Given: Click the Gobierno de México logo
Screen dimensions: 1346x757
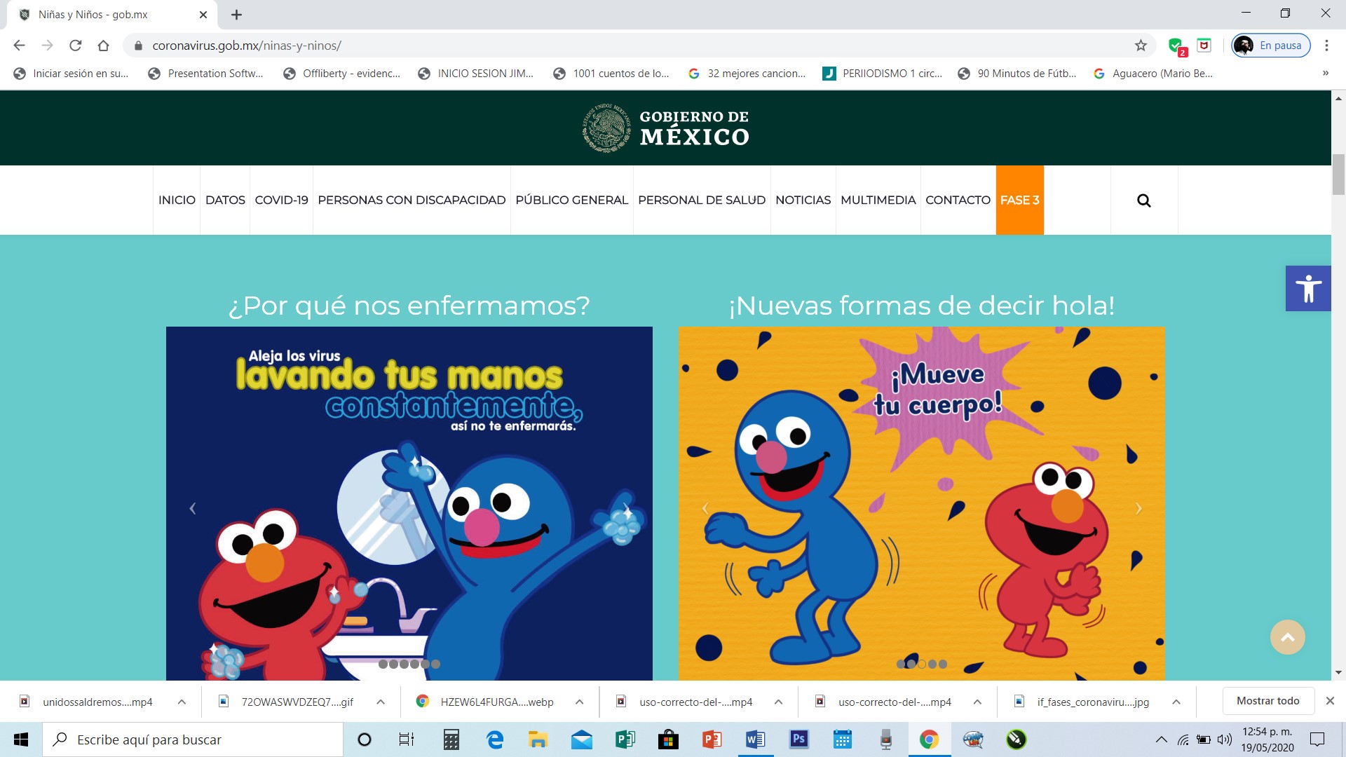Looking at the screenshot, I should point(666,128).
